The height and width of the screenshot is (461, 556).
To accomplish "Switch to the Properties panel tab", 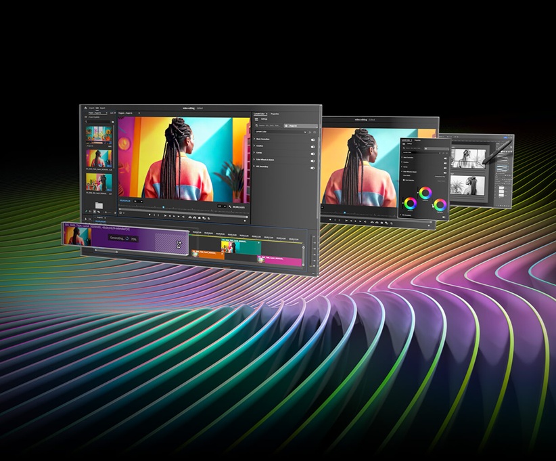I will pyautogui.click(x=275, y=114).
